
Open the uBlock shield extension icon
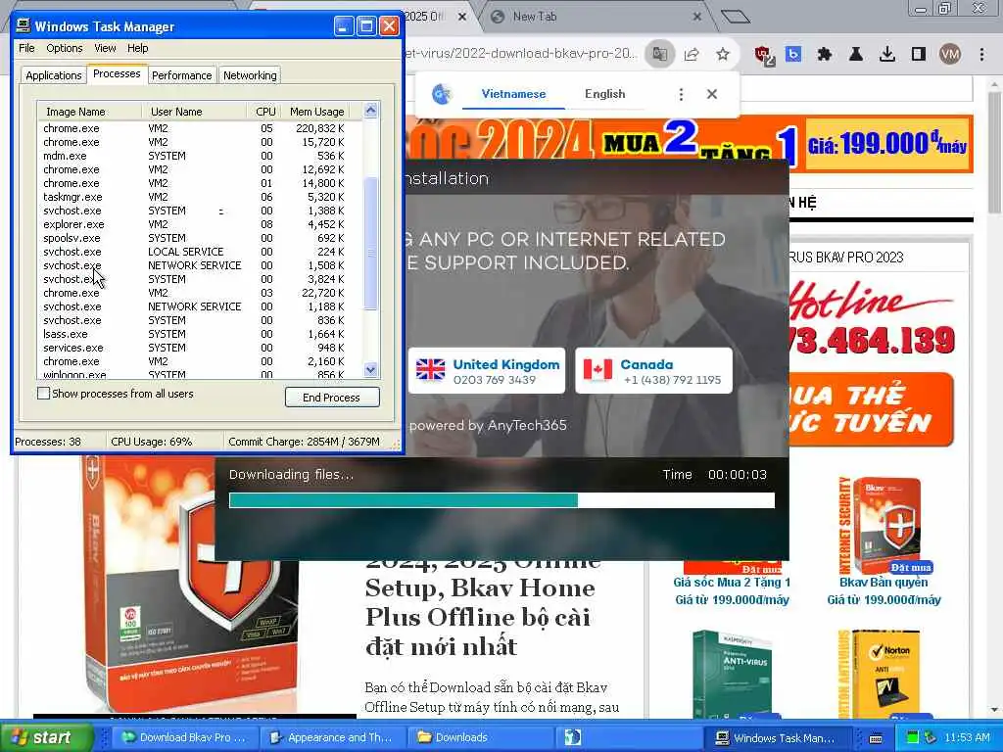click(x=764, y=55)
